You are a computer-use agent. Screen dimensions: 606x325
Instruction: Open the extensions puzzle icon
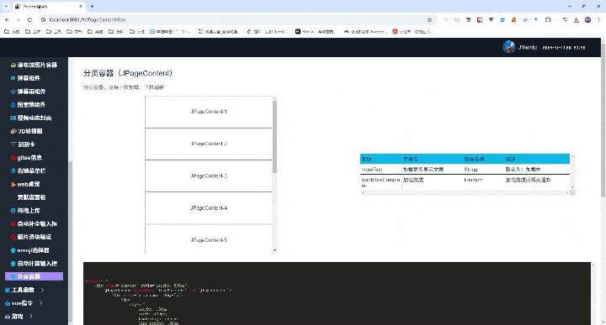point(548,19)
